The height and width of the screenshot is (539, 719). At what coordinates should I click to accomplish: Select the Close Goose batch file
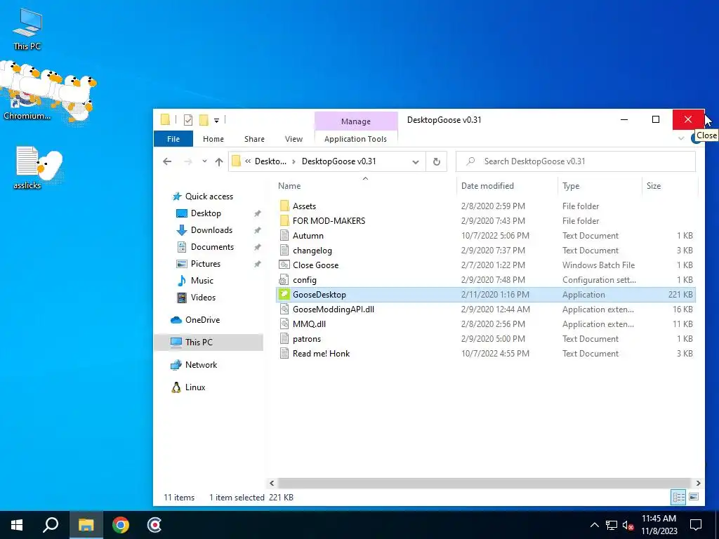[486, 265]
